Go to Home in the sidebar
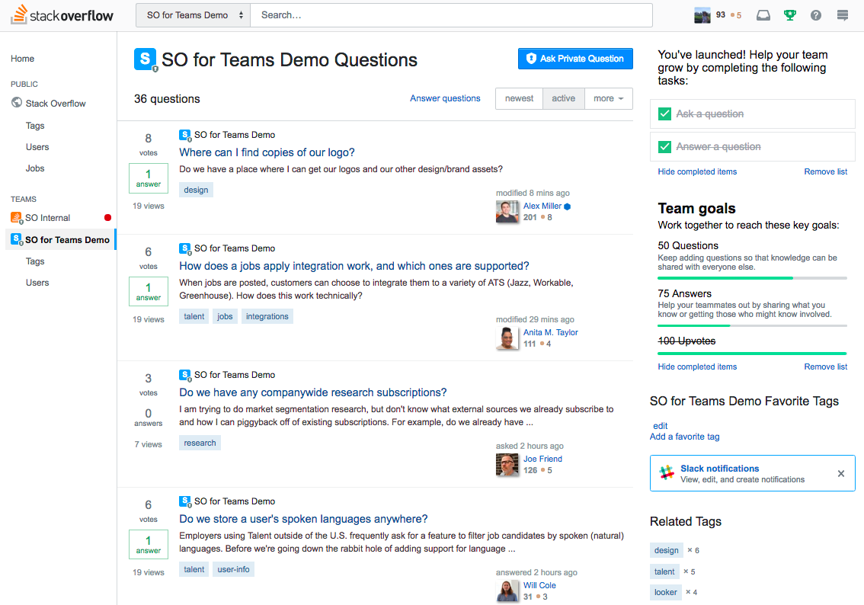Viewport: 864px width, 605px height. pyautogui.click(x=22, y=59)
